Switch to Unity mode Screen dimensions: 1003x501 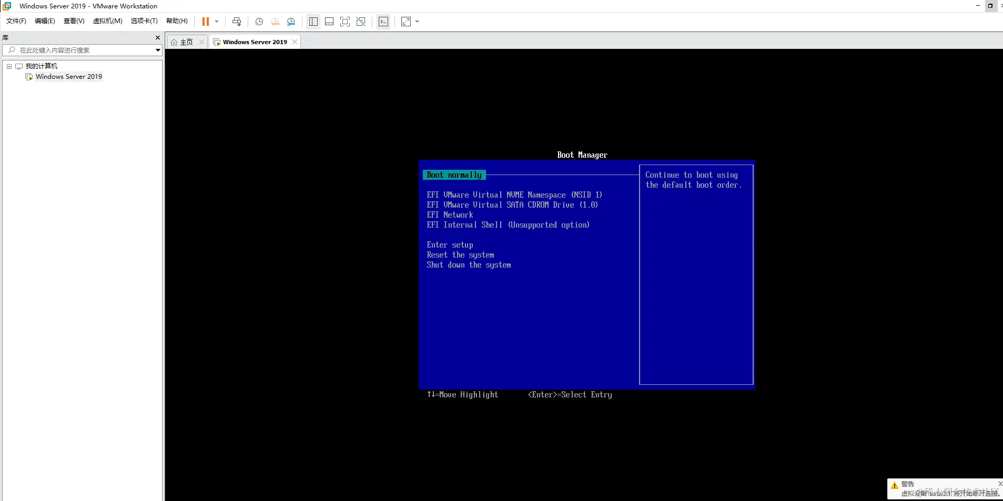click(x=361, y=22)
